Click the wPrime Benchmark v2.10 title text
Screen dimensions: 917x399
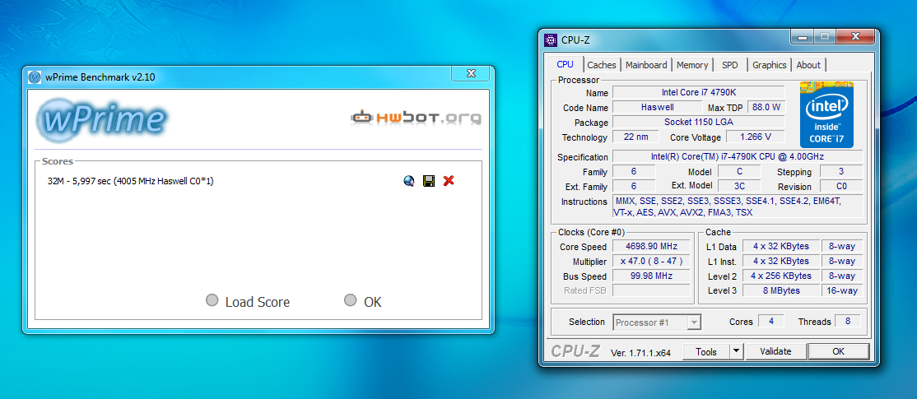100,77
